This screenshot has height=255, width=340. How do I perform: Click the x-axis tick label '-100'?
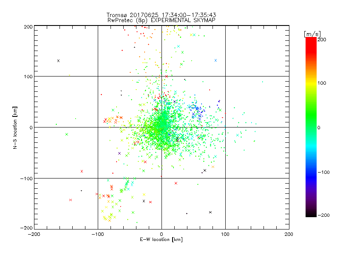click(x=98, y=234)
